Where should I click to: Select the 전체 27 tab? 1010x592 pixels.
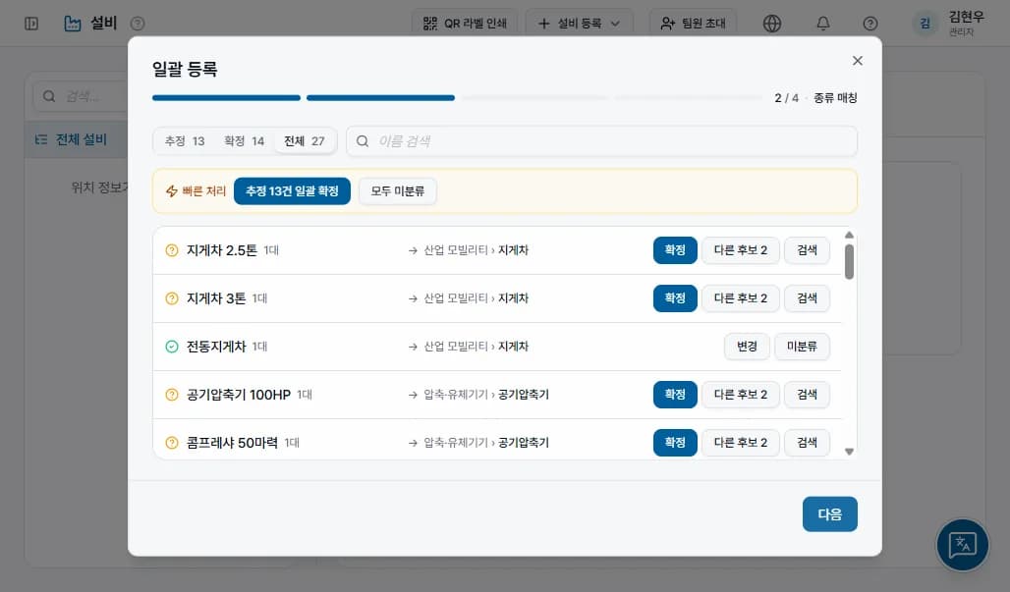coord(305,141)
